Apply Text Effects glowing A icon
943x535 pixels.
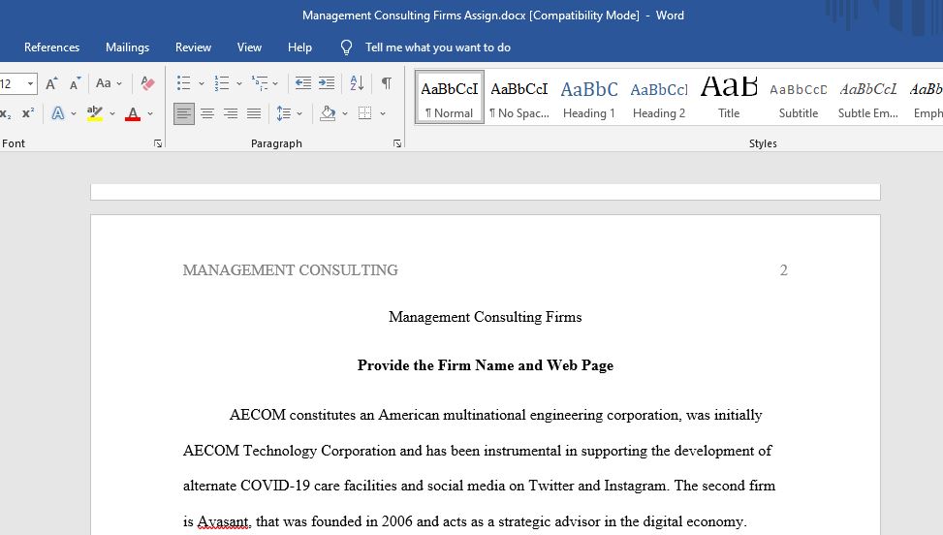click(x=58, y=113)
